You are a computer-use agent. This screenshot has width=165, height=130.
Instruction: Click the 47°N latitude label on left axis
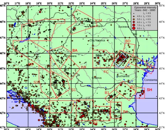2,38
